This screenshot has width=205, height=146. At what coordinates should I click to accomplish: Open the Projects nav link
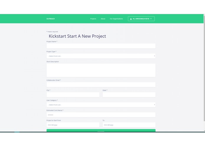point(93,19)
